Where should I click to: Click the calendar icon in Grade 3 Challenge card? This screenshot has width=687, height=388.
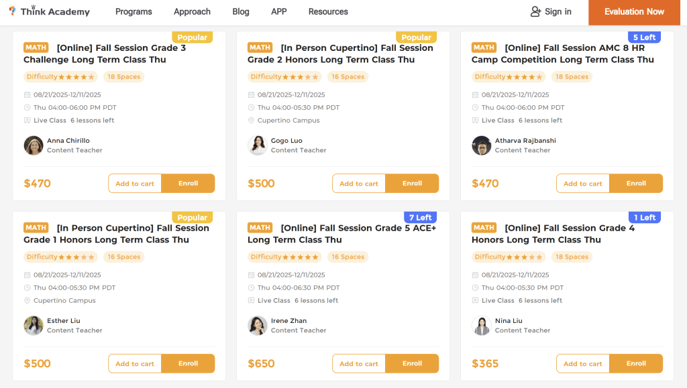pos(28,95)
